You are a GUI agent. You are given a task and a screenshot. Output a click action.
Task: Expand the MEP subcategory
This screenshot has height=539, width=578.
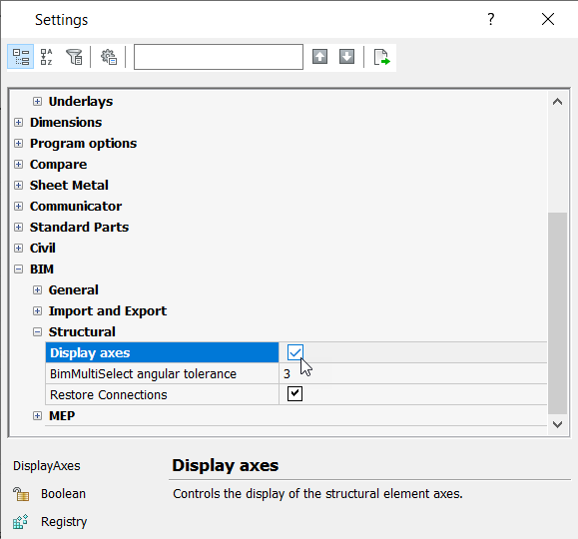[x=37, y=416]
